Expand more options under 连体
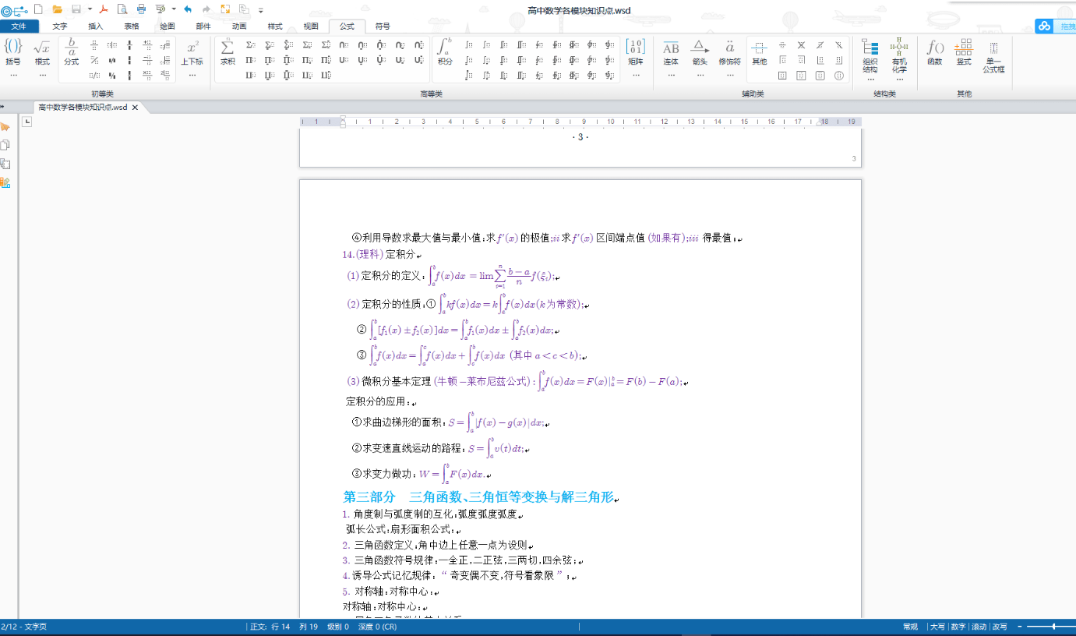The image size is (1076, 636). 671,75
